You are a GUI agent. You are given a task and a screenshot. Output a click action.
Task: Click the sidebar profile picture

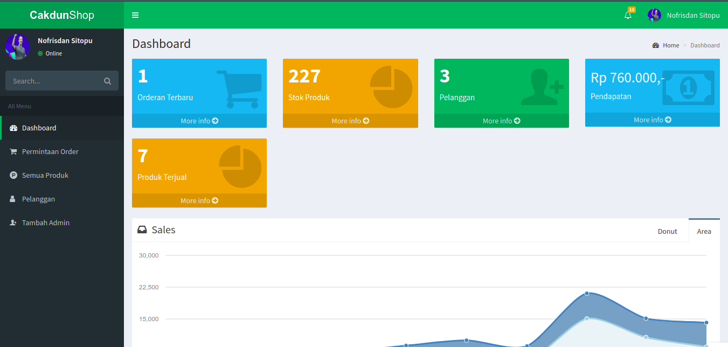tap(17, 47)
